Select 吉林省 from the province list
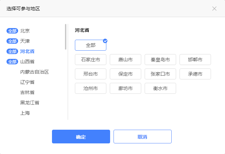The width and height of the screenshot is (225, 154). tap(27, 92)
